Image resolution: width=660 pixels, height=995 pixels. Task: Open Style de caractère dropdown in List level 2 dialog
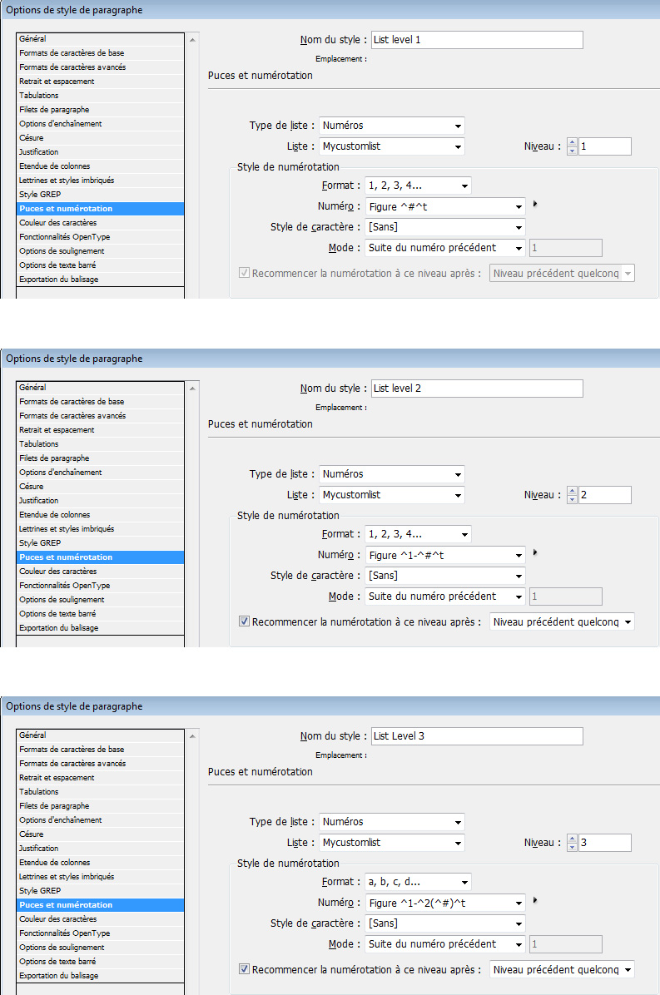pos(445,576)
